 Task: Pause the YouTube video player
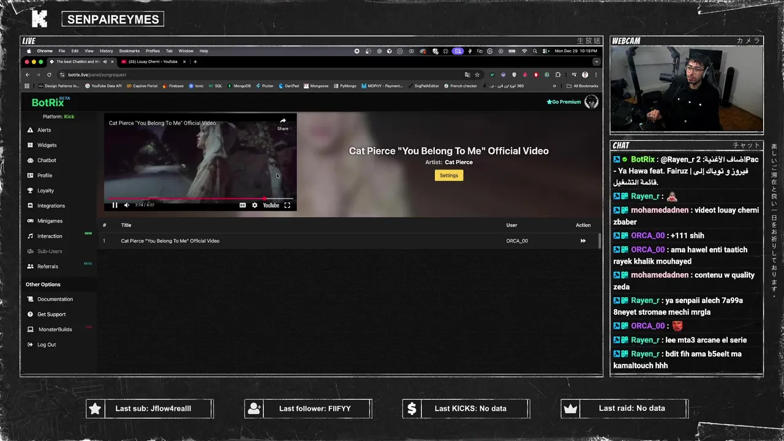(x=115, y=205)
